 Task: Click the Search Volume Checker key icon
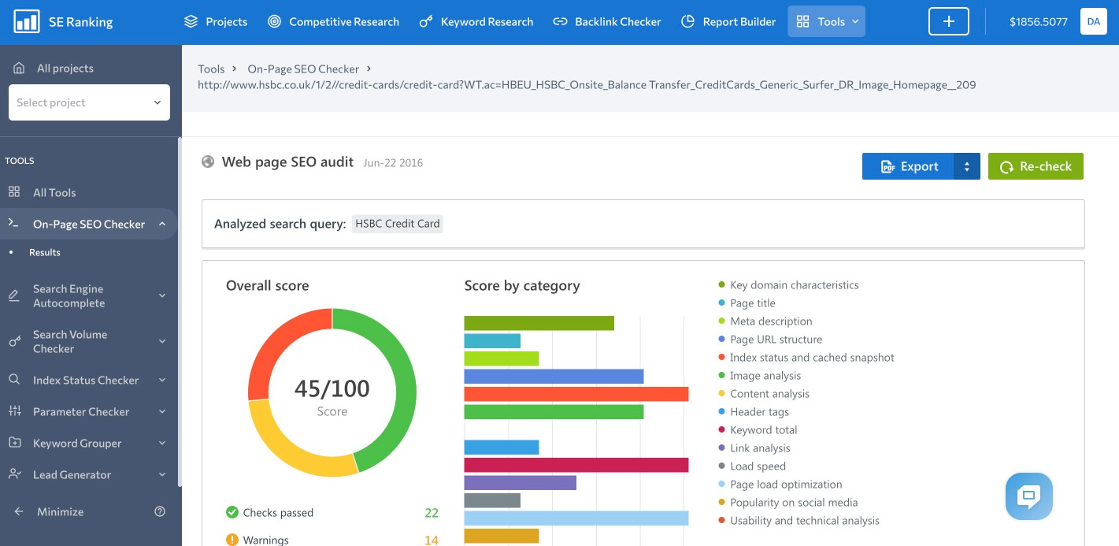point(14,341)
